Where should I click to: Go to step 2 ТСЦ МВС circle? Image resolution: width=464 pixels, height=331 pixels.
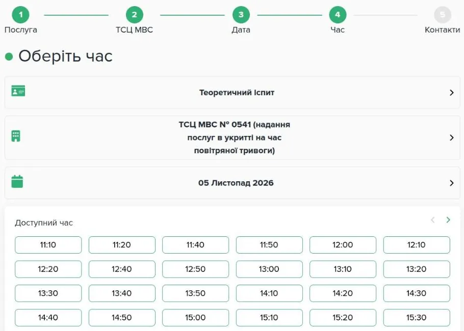134,14
